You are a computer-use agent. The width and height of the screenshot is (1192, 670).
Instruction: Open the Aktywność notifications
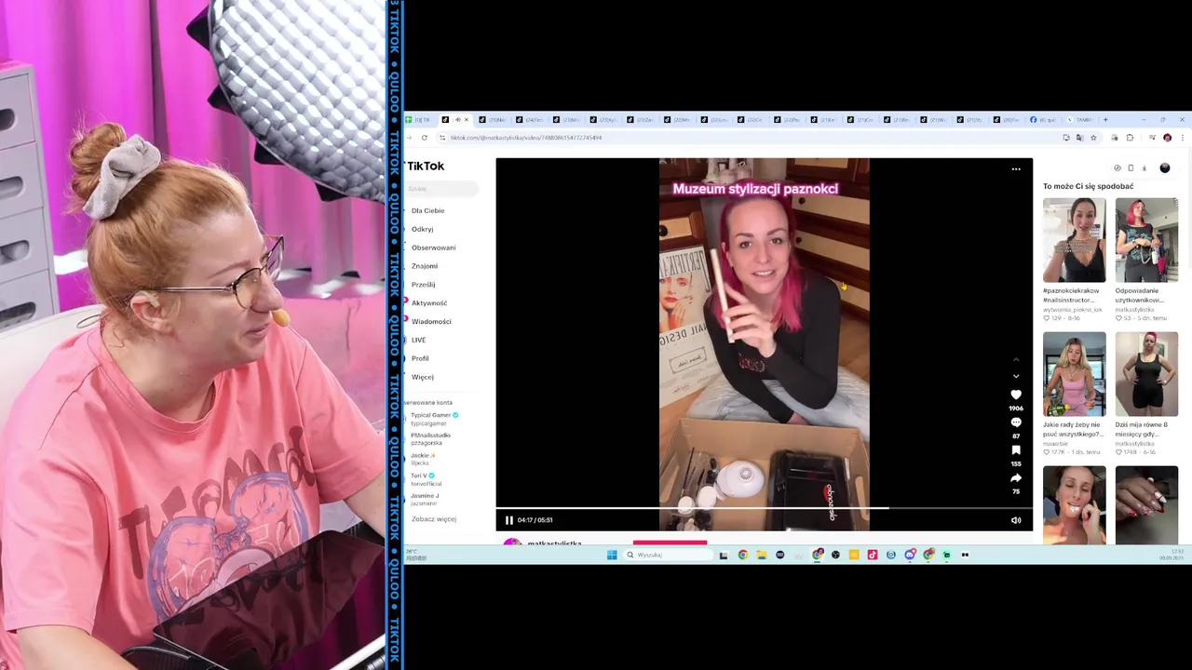(x=428, y=303)
